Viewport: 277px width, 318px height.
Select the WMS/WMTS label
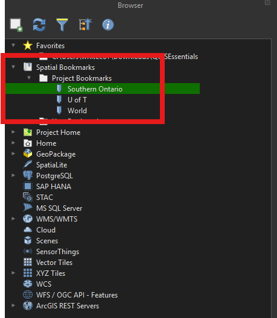coord(57,219)
